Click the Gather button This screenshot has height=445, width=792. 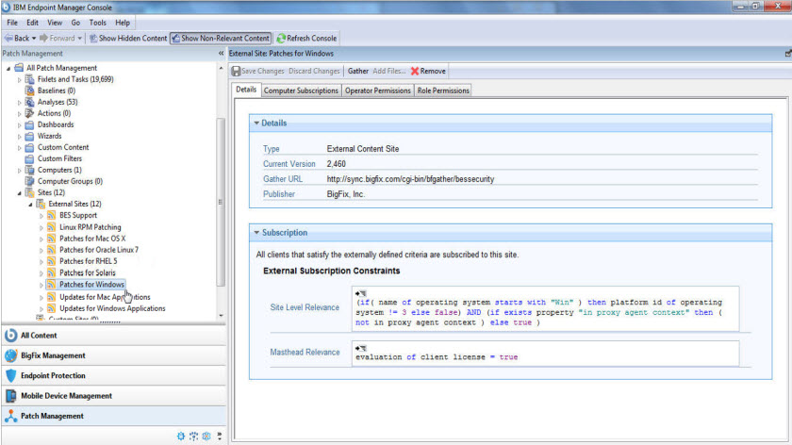click(357, 71)
